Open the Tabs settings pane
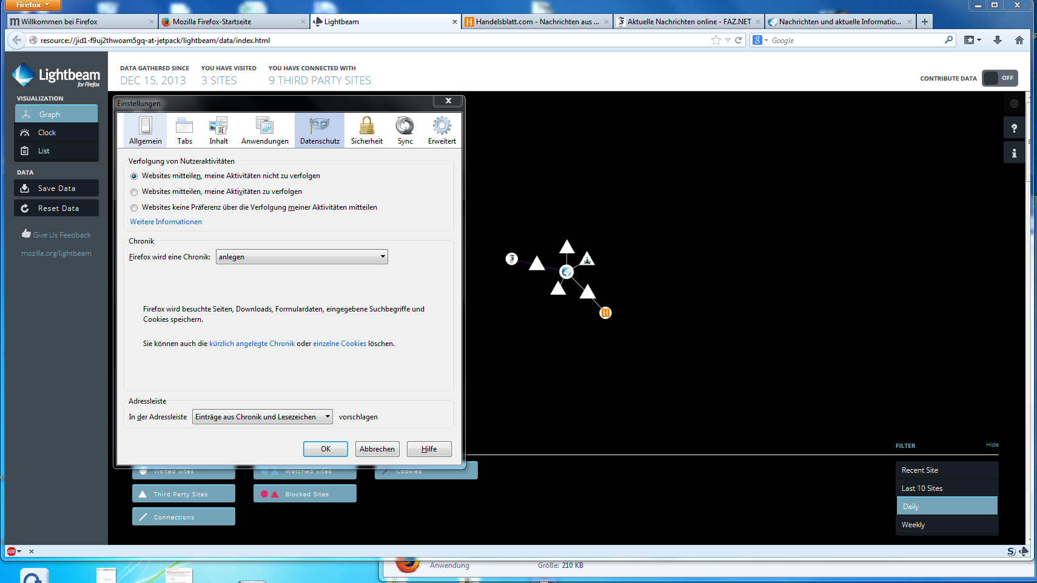Screen dimensions: 1037x583 (184, 130)
